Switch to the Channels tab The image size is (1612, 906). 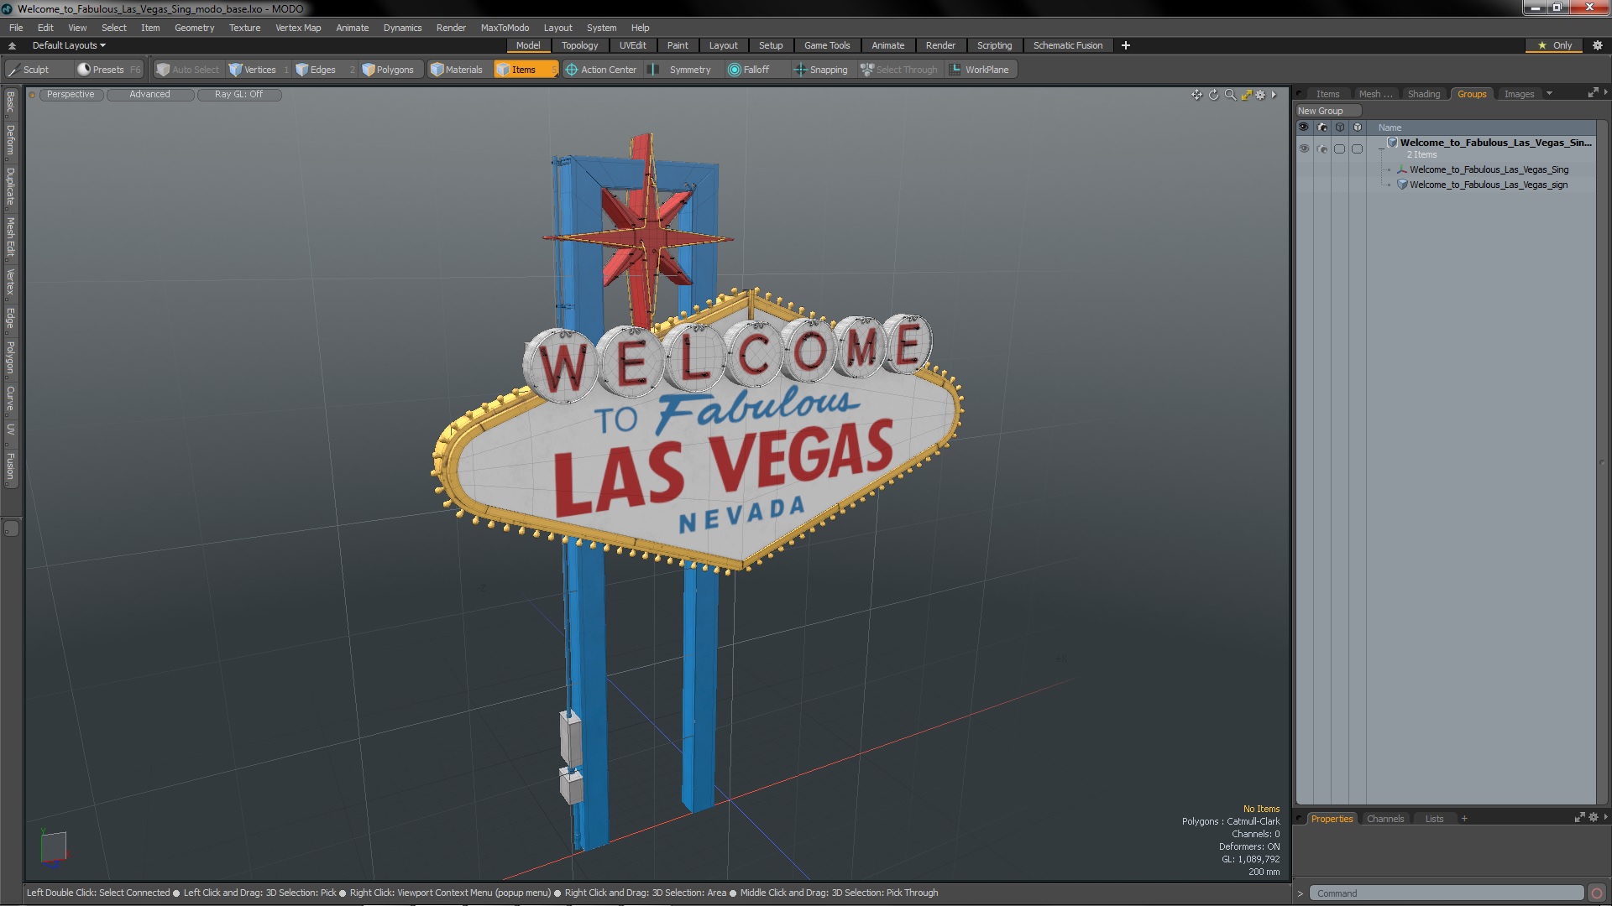pos(1384,819)
